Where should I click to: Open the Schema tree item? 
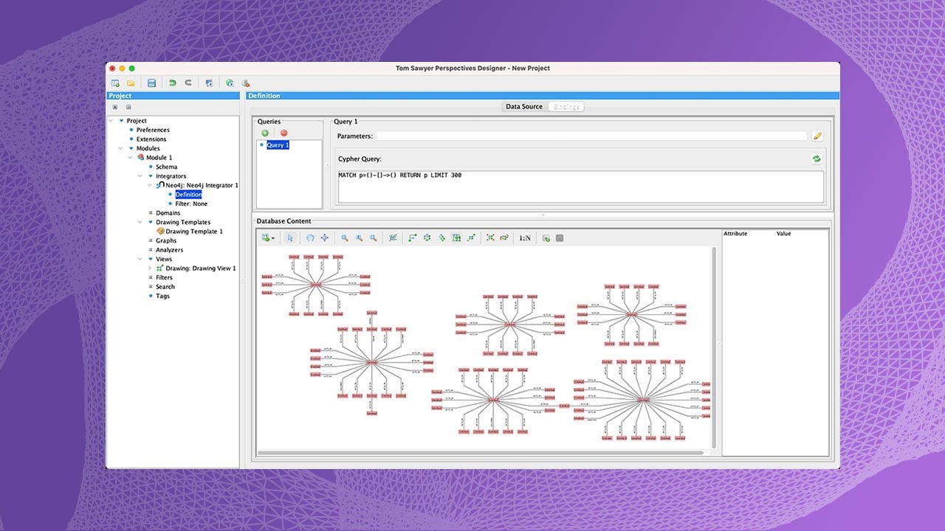click(x=166, y=167)
